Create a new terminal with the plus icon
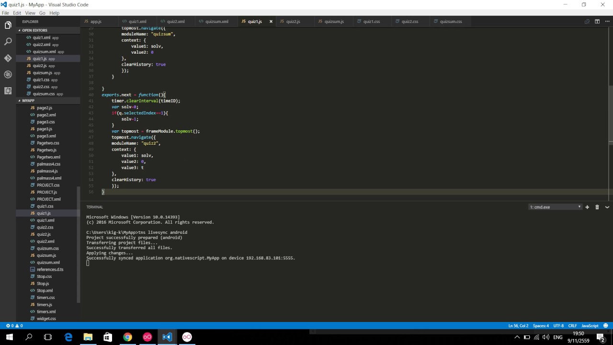The width and height of the screenshot is (613, 345). point(587,207)
